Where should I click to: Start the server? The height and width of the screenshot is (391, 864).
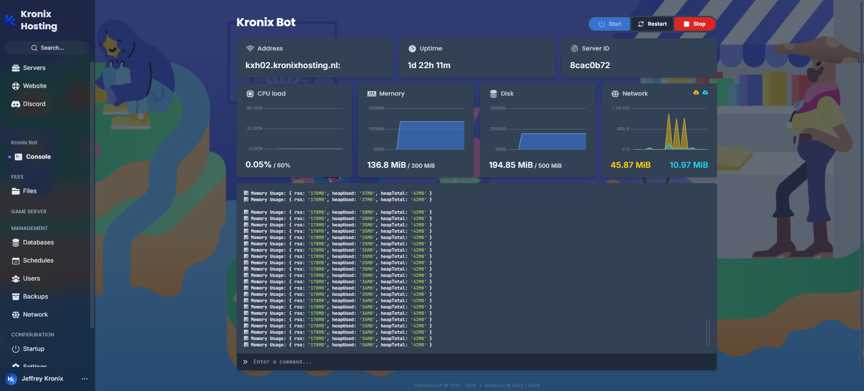pos(609,24)
